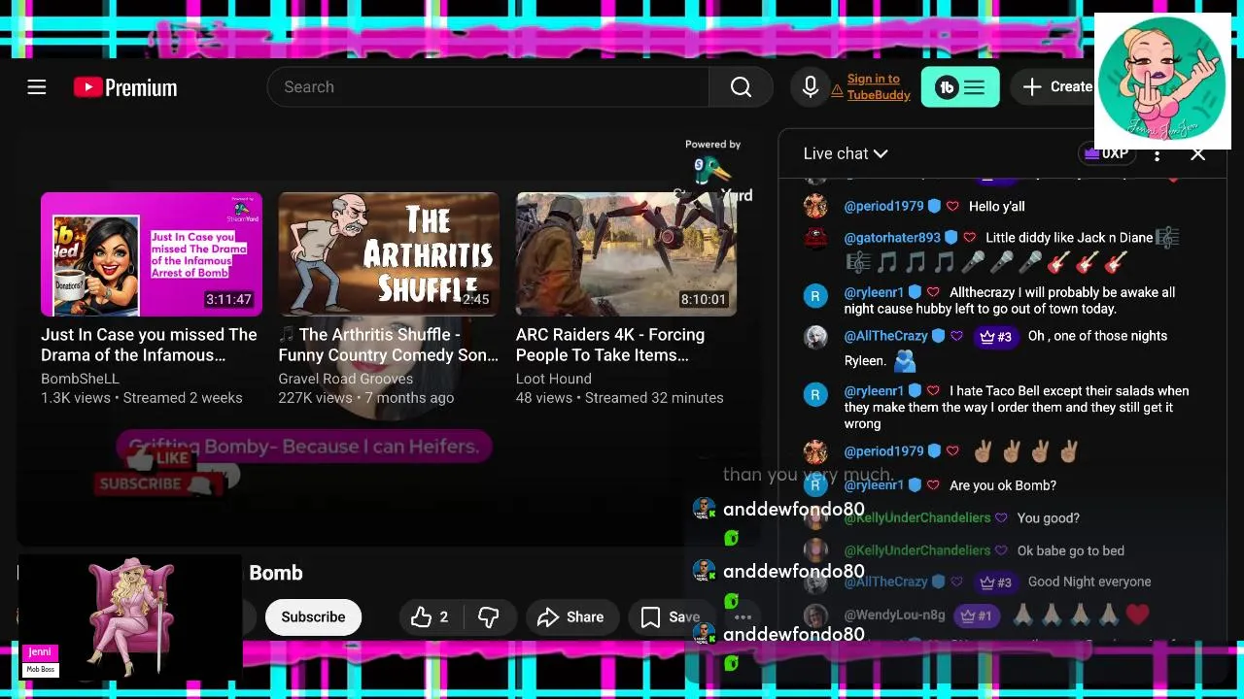The height and width of the screenshot is (699, 1244).
Task: Click gatorhater893 profile avatar
Action: 815,237
